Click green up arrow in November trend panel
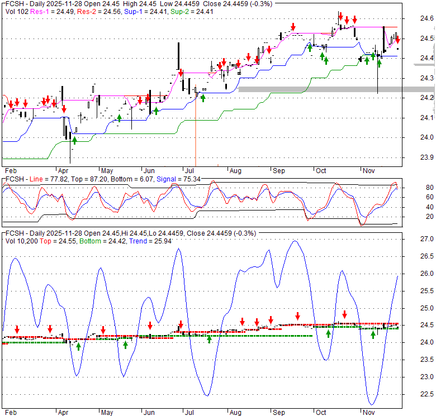 (373, 334)
